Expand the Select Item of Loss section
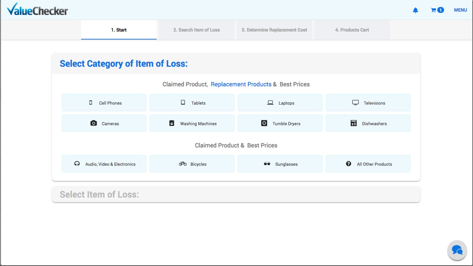The image size is (473, 266). 236,194
